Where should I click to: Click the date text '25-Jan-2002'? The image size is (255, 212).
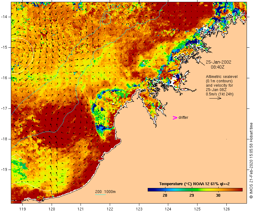tap(218, 62)
